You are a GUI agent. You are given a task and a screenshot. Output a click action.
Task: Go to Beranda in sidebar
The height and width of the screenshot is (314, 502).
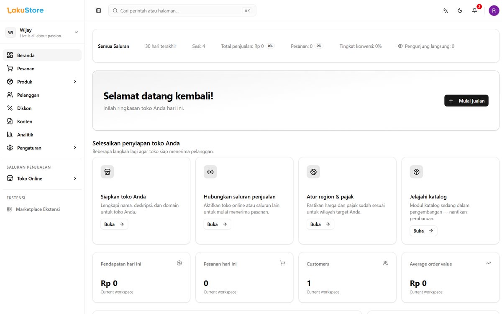point(42,55)
